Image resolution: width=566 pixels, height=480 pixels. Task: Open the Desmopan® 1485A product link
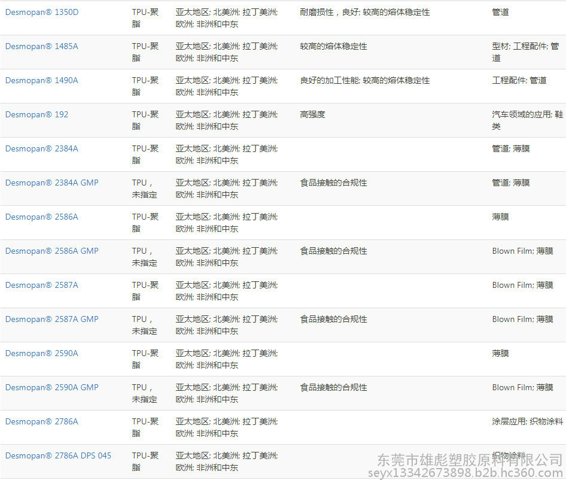42,46
